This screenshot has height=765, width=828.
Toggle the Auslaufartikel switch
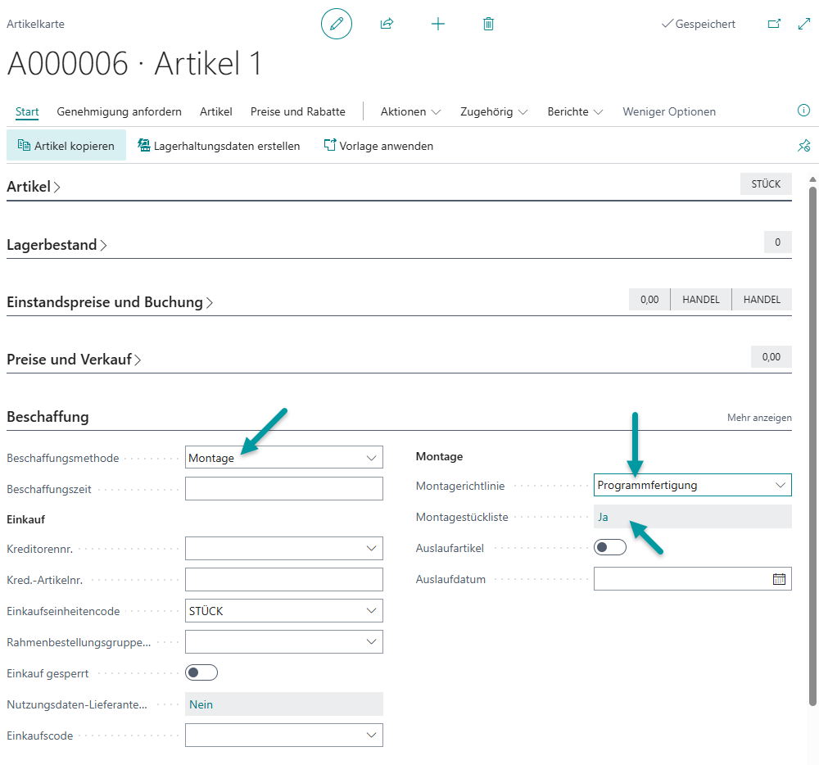(610, 547)
